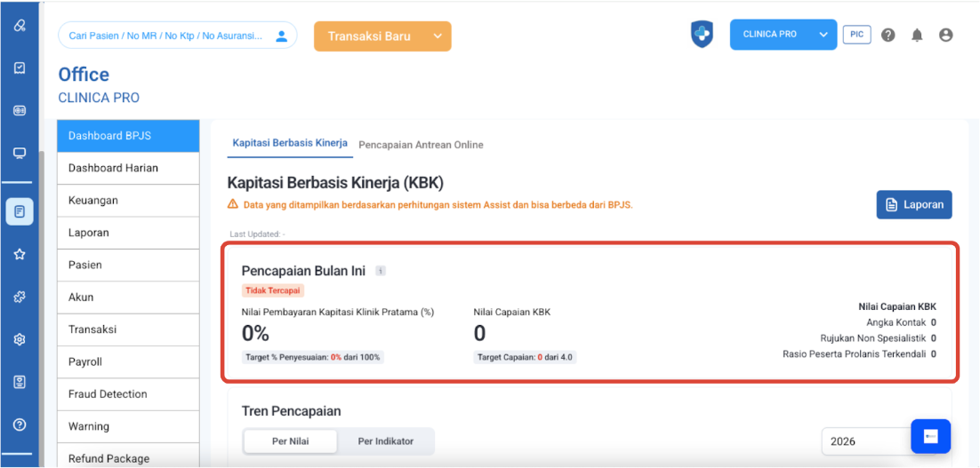980x468 pixels.
Task: Click the Cari Pasien search field
Action: pyautogui.click(x=165, y=36)
